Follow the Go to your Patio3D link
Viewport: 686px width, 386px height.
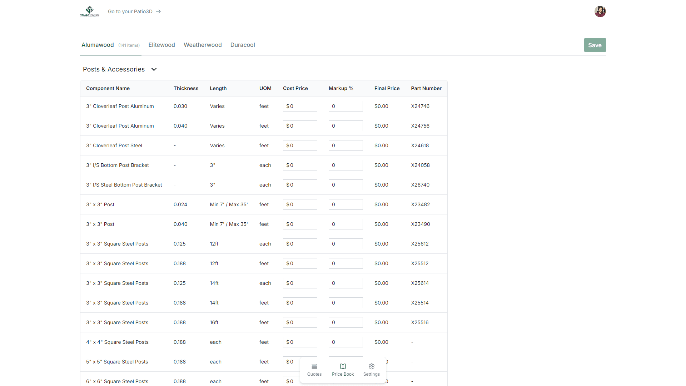tap(130, 11)
